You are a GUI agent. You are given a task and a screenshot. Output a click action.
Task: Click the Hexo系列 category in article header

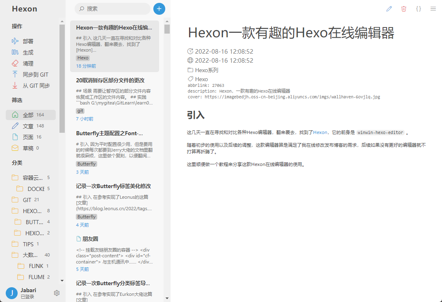(207, 70)
